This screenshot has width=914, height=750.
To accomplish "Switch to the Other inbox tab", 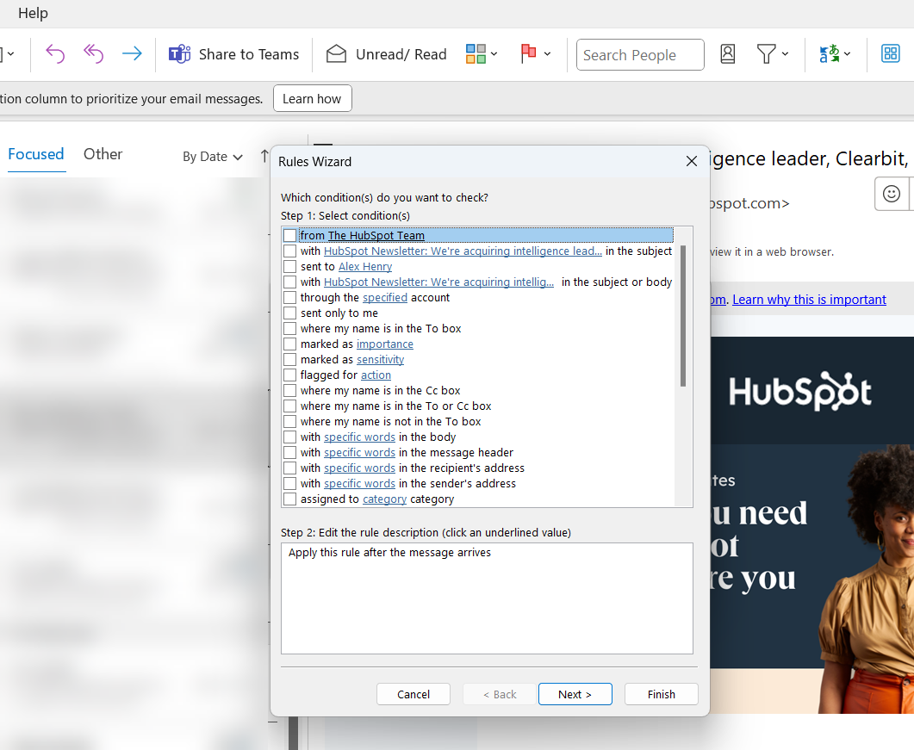I will pos(103,154).
